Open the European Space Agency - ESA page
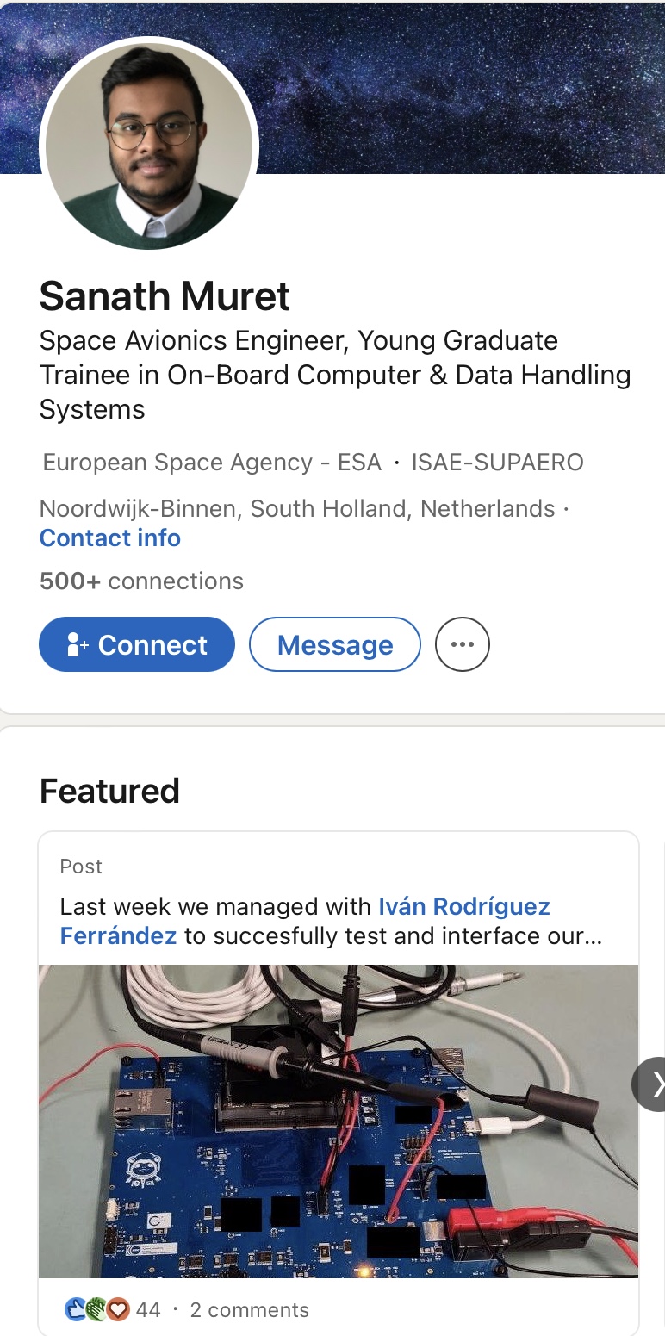 (x=212, y=463)
